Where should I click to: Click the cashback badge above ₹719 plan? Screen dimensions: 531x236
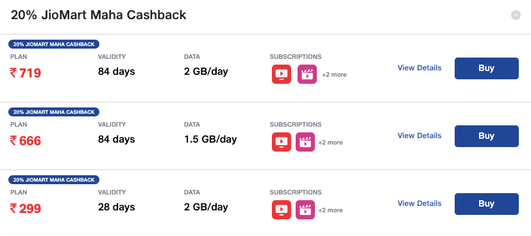pyautogui.click(x=54, y=44)
